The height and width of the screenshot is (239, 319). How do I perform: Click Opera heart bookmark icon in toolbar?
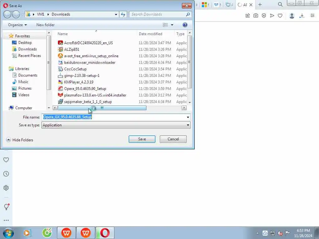click(x=280, y=16)
